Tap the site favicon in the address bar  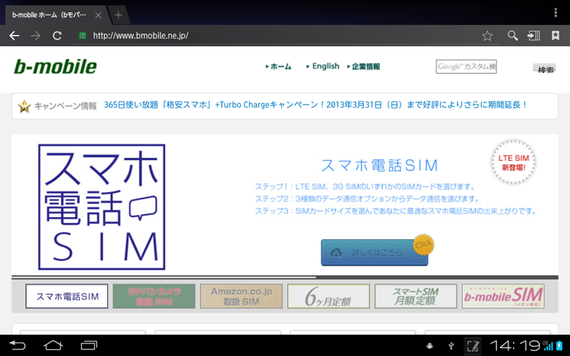pos(83,36)
